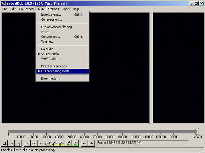Open the File menu
This screenshot has width=205, height=153.
click(5, 9)
